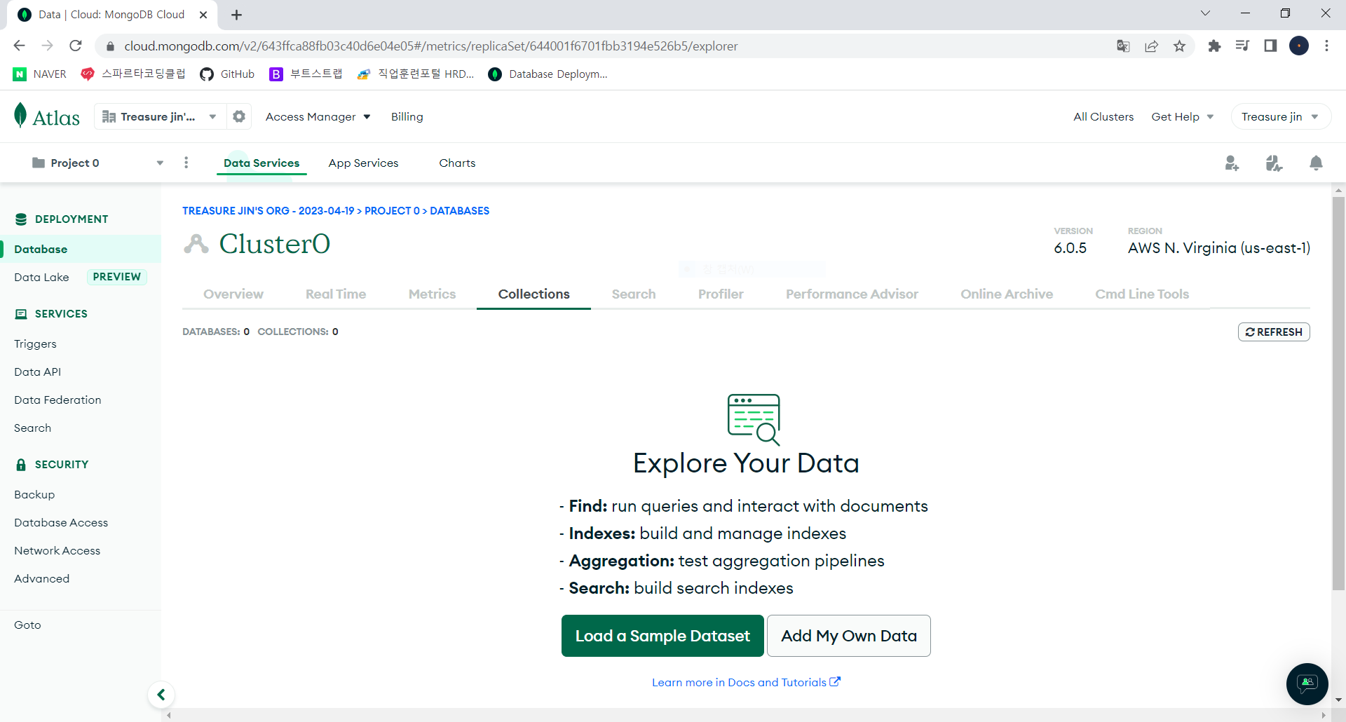This screenshot has height=722, width=1346.
Task: Open the Cmd Line Tools tab
Action: 1142,294
